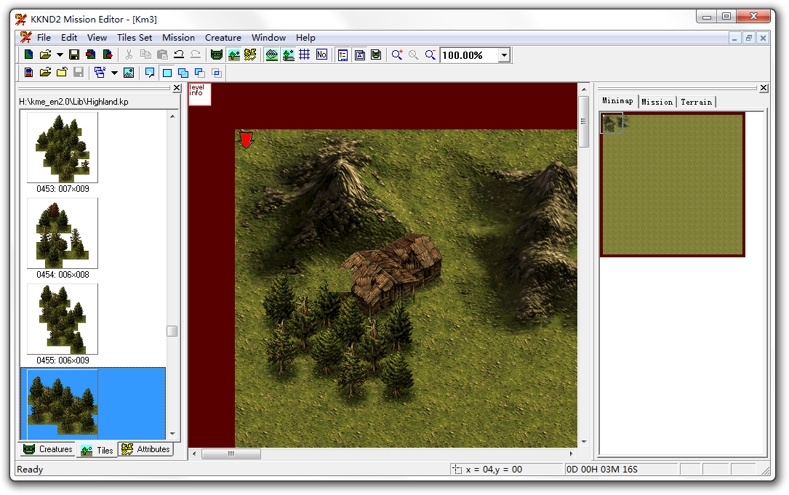Screen dimensions: 789x495
Task: Select tile thumbnail 0454: 006×008
Action: (63, 233)
